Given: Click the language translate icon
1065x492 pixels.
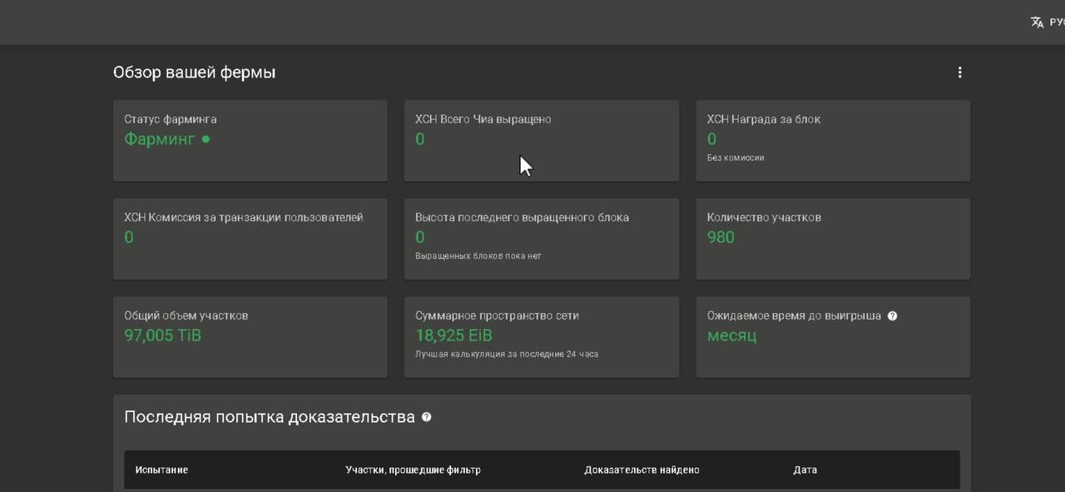Looking at the screenshot, I should click(1037, 22).
